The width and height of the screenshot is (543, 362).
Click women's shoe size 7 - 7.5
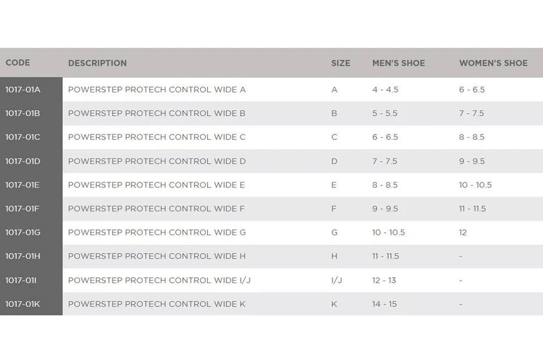(x=472, y=113)
